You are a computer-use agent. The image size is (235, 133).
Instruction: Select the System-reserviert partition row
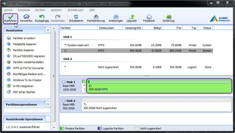tap(137, 45)
